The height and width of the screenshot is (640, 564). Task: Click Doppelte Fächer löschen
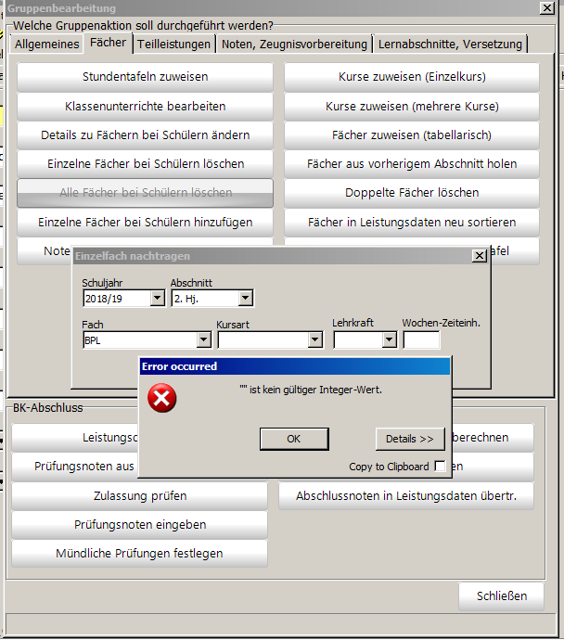(412, 193)
